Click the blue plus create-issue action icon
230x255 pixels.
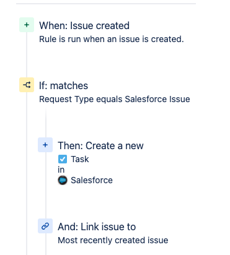(x=45, y=145)
